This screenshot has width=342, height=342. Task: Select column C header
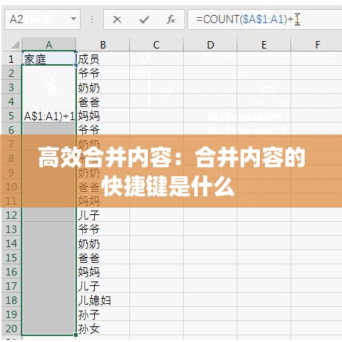(156, 45)
